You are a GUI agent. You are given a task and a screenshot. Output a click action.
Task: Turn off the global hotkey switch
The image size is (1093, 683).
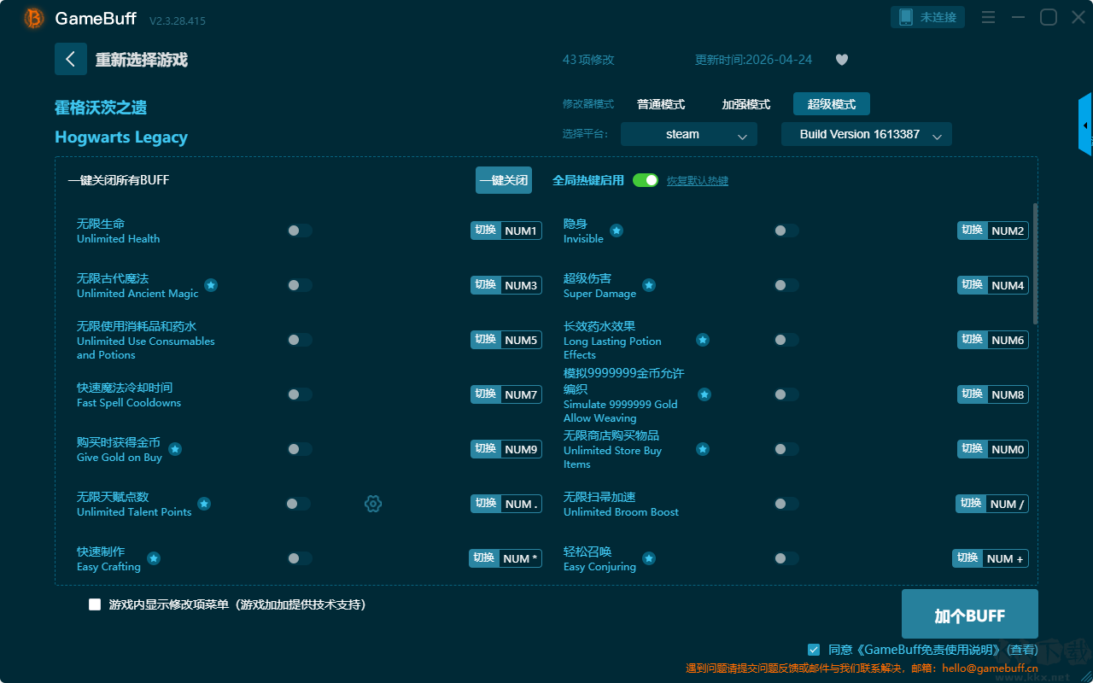646,180
